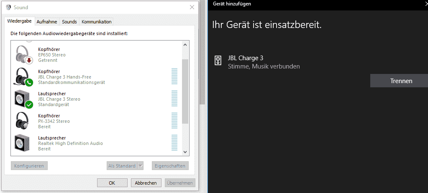
Task: Click the level meter of PX-3342 Stereo
Action: [174, 121]
